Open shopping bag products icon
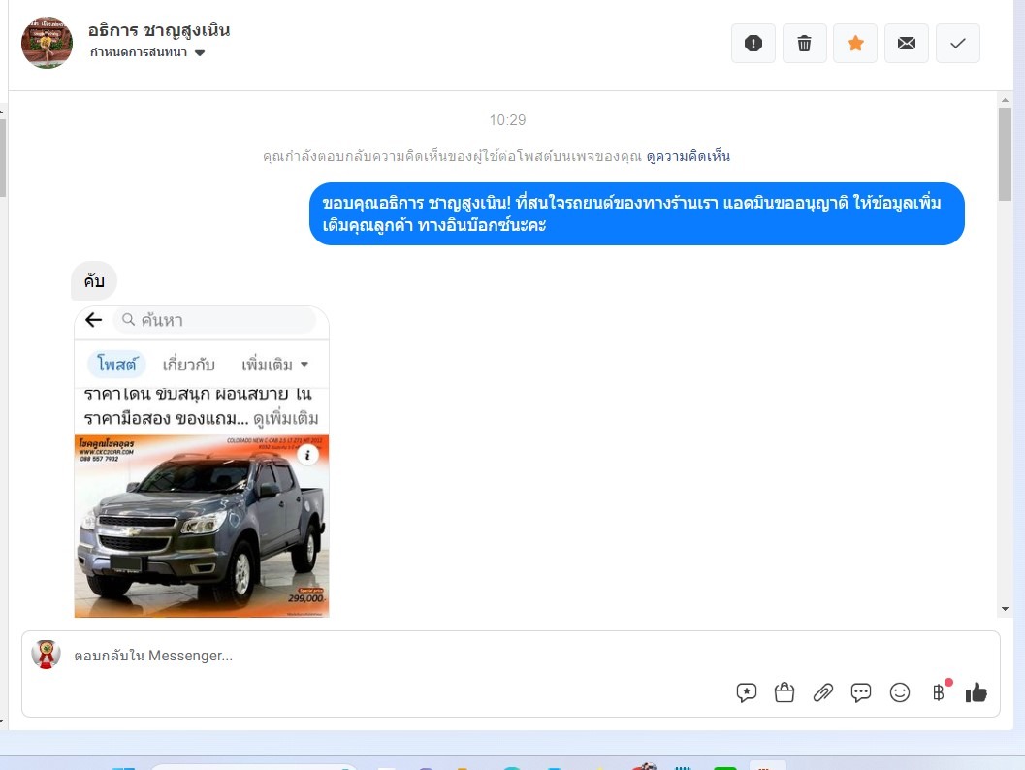 coord(784,692)
